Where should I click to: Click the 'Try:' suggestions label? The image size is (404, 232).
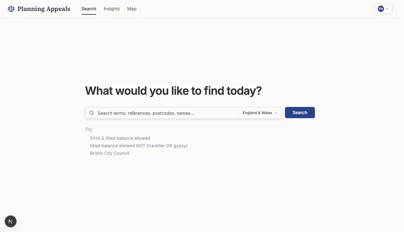coord(89,129)
